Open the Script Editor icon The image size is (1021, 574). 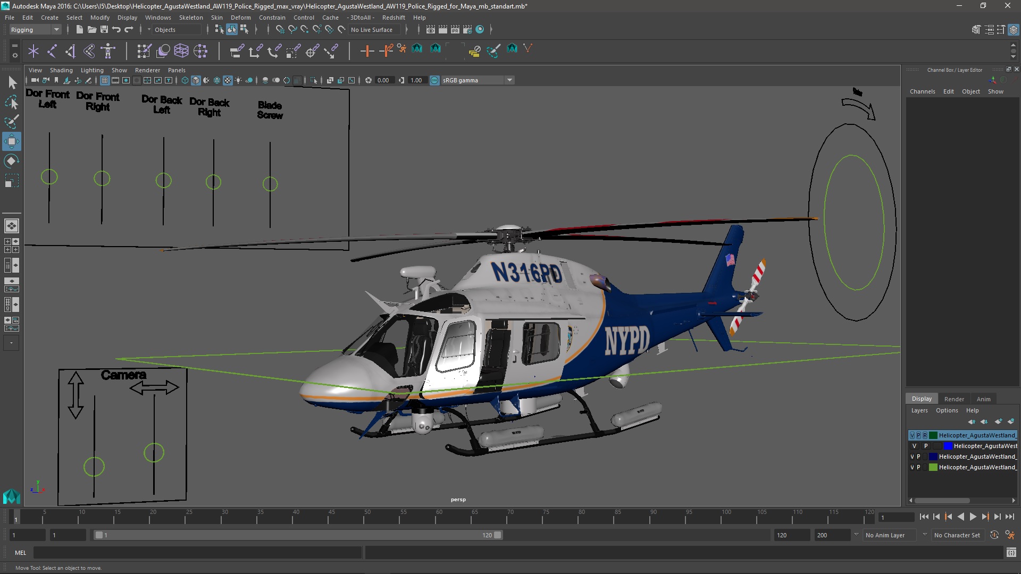pos(1011,553)
